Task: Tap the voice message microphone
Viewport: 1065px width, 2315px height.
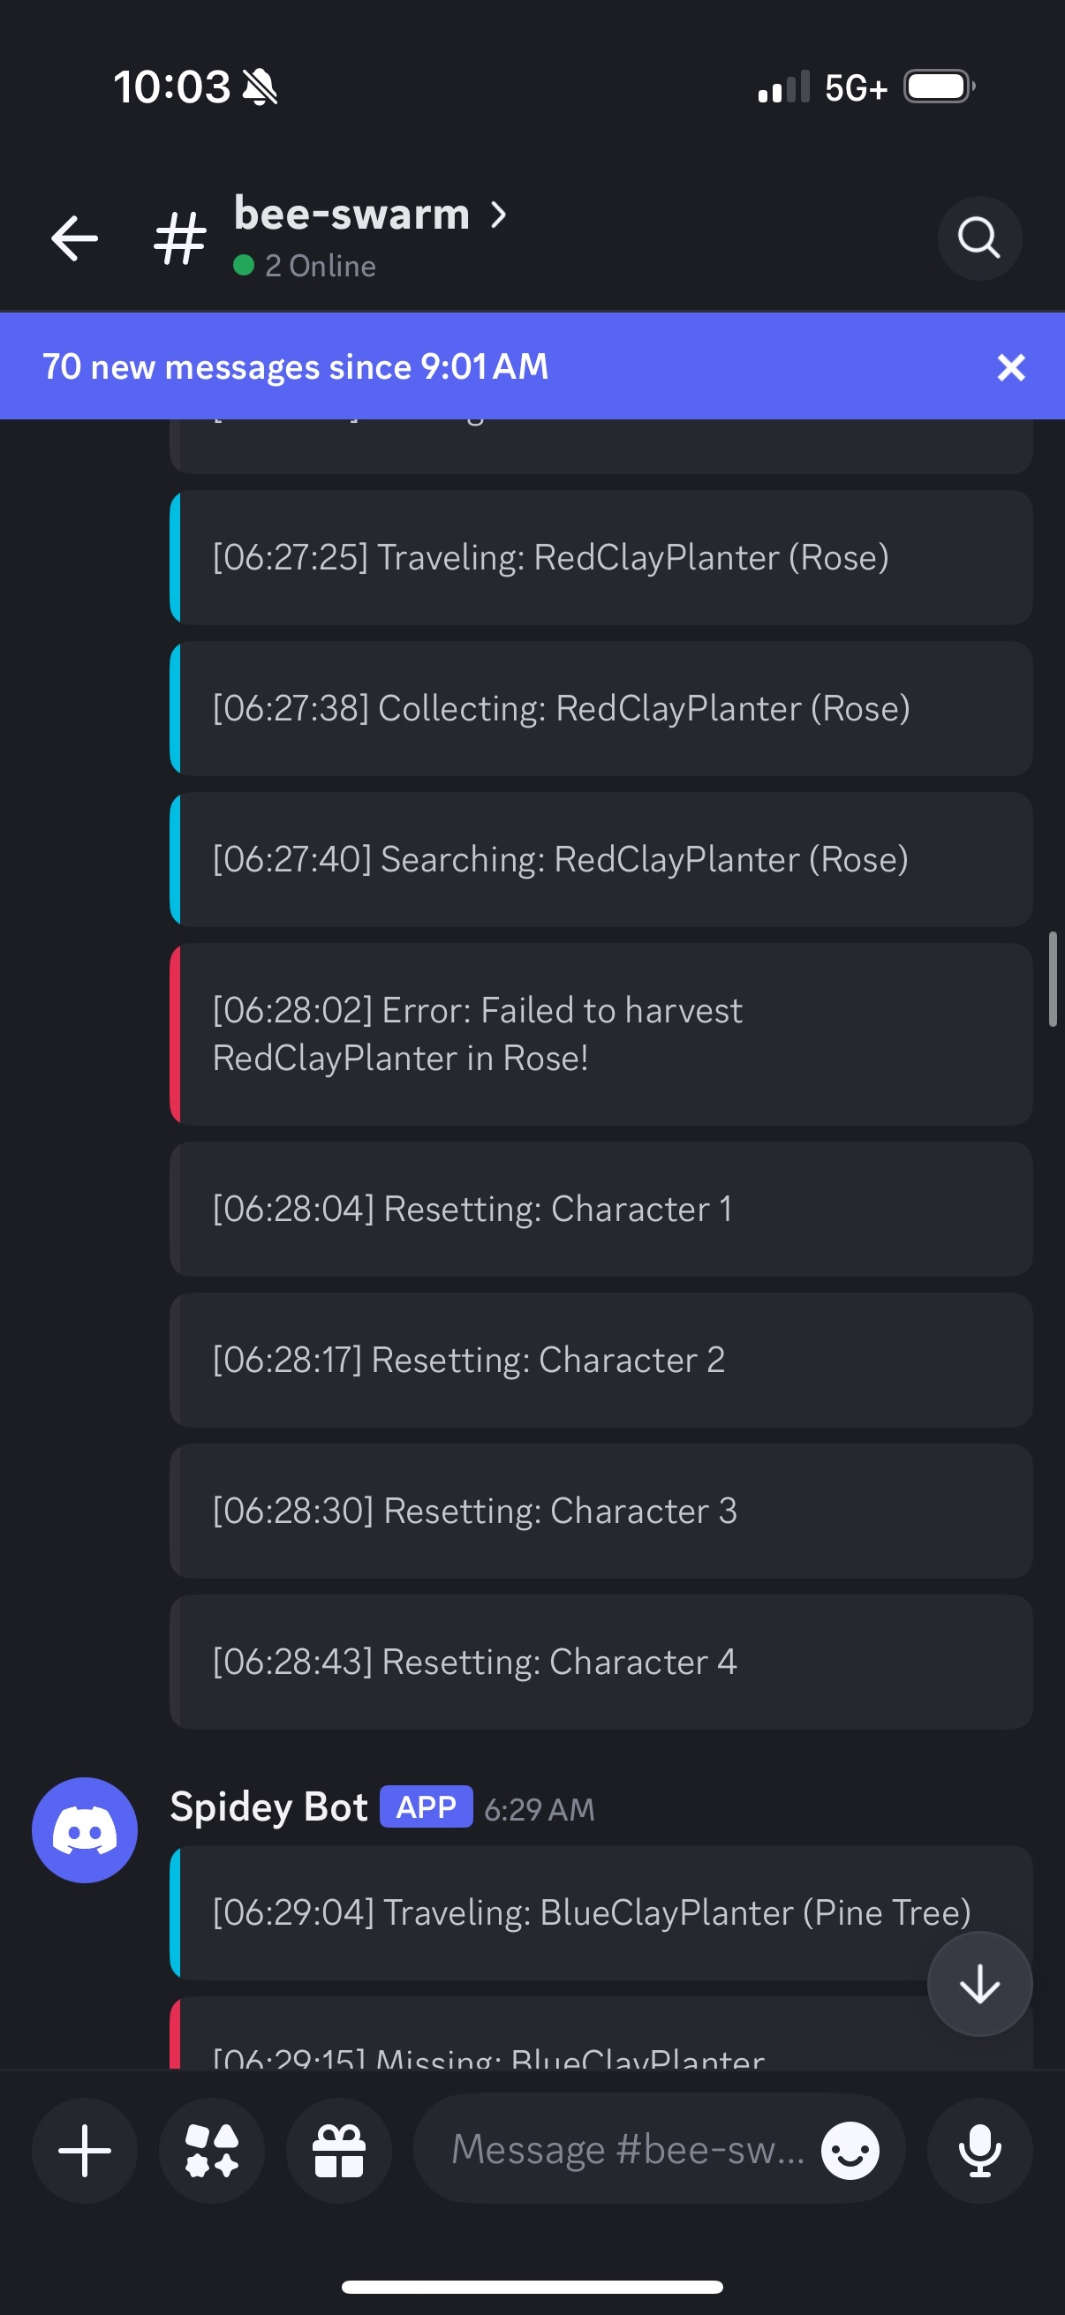Action: [979, 2151]
